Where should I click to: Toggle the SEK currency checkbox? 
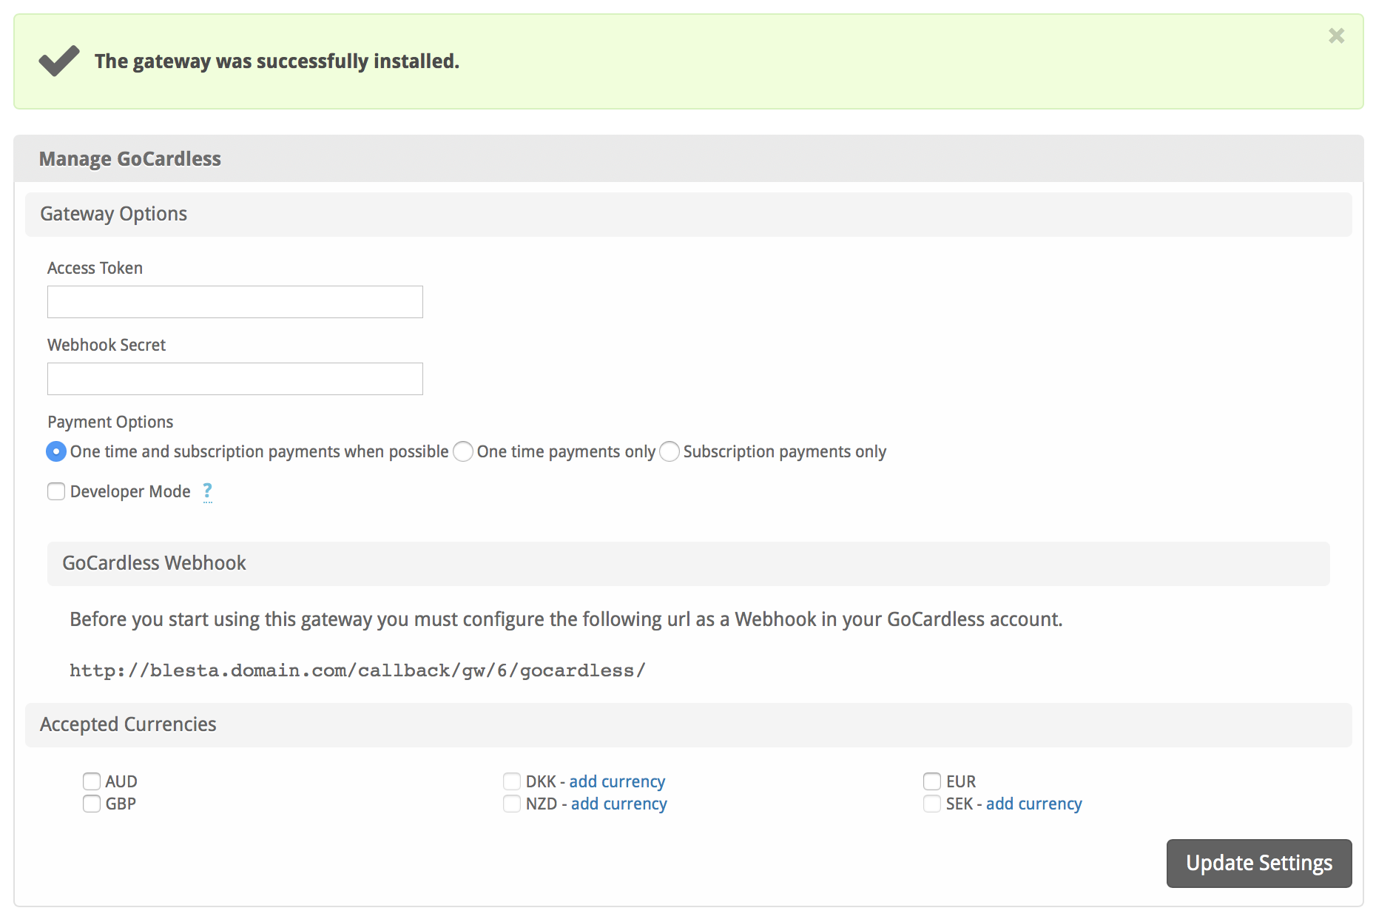pos(932,804)
